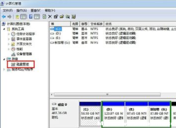Click the horizontal scrollbar under the volume list

point(107,94)
